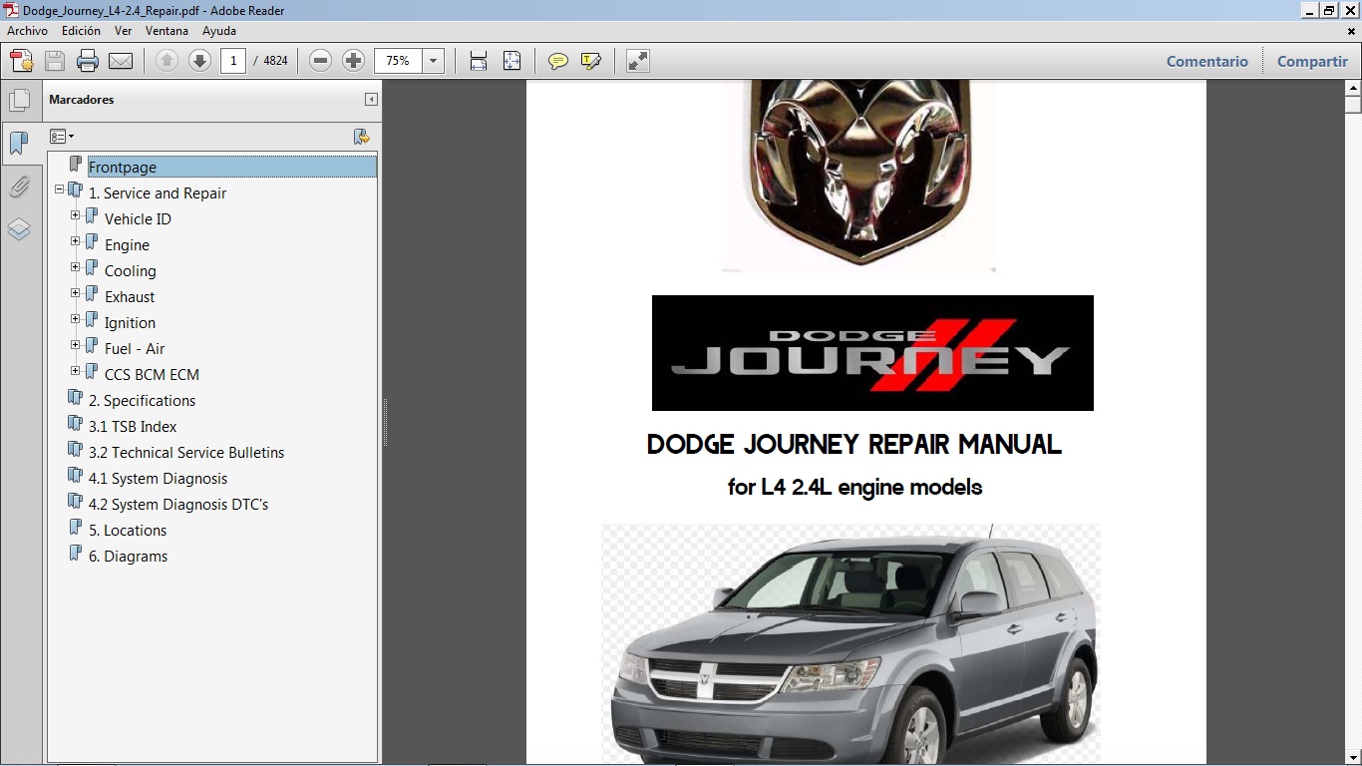Screen dimensions: 1362x766
Task: Zoom in with the plus button
Action: [x=353, y=61]
